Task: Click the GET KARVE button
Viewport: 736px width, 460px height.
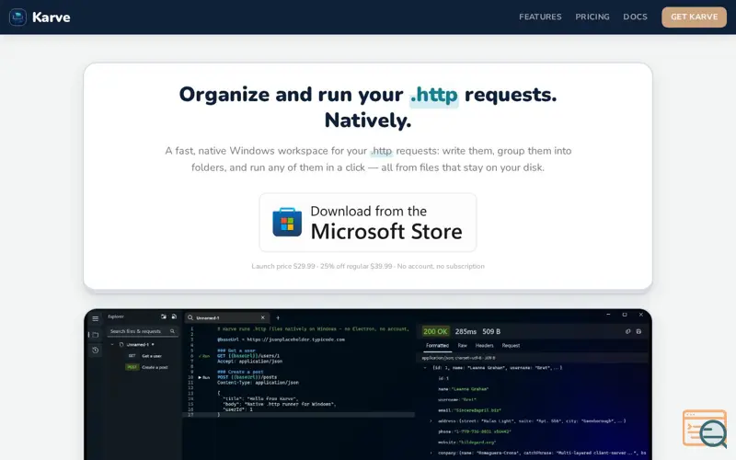Action: 695,17
